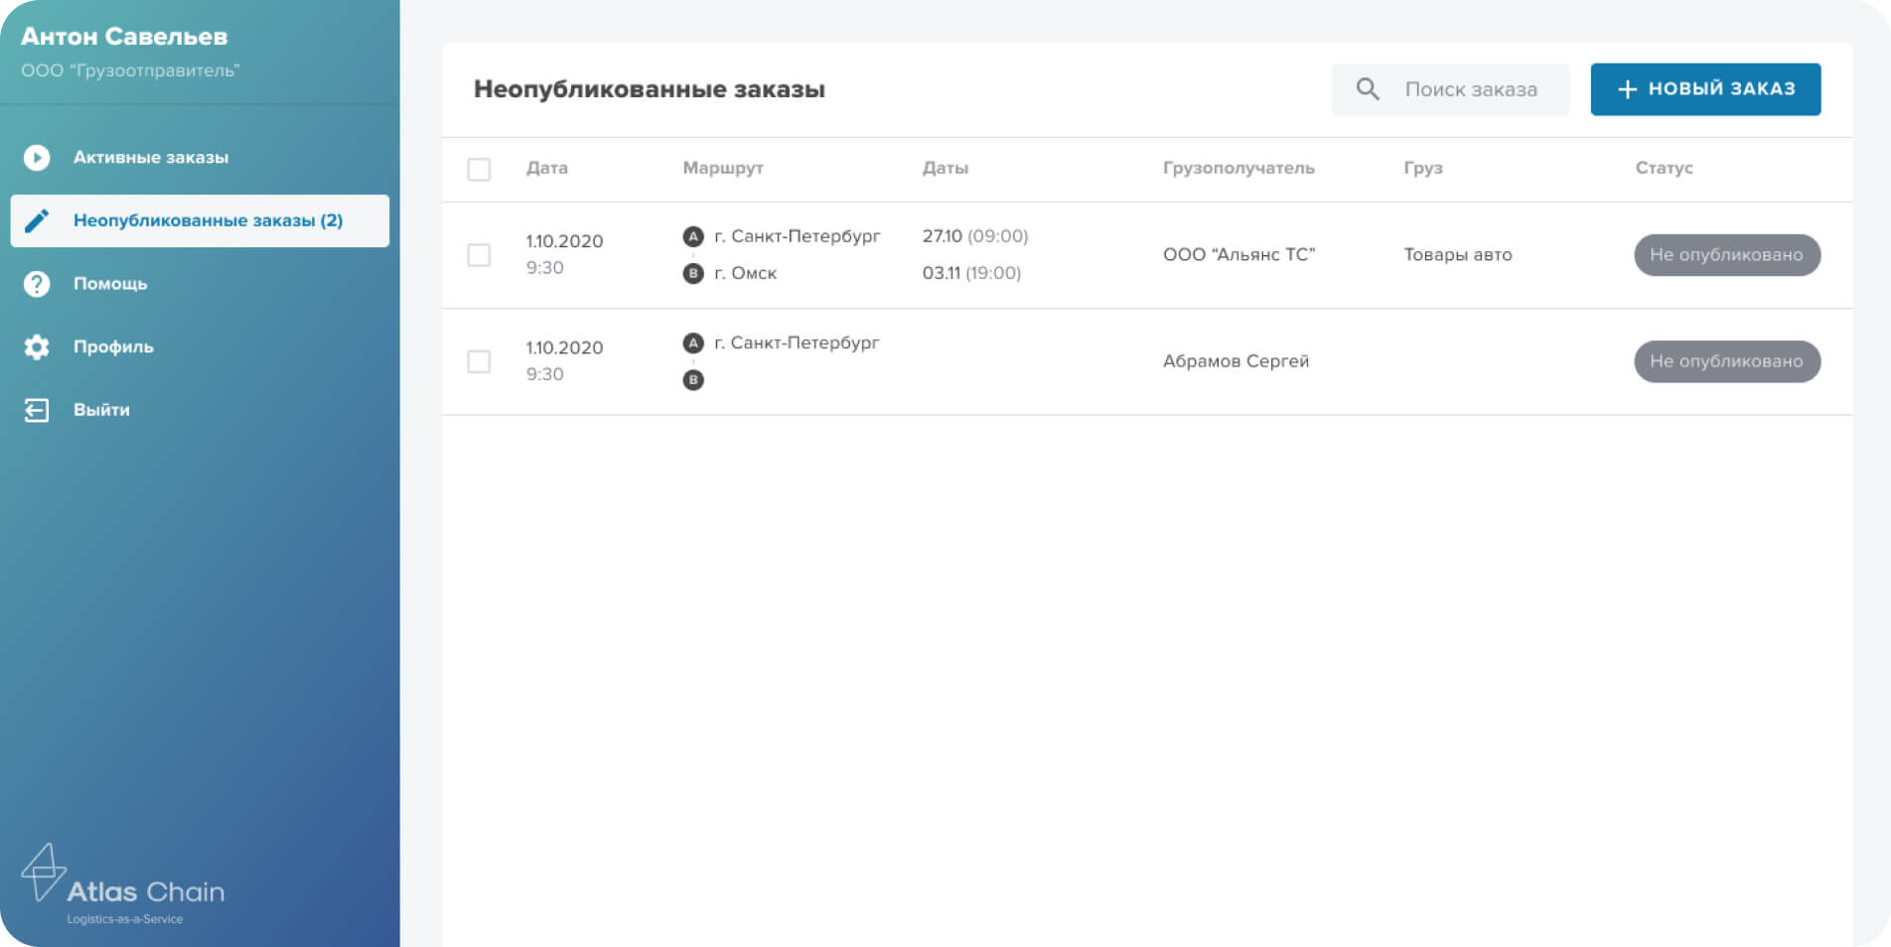Viewport: 1891px width, 947px height.
Task: Sort by the Дата column header
Action: [x=546, y=169]
